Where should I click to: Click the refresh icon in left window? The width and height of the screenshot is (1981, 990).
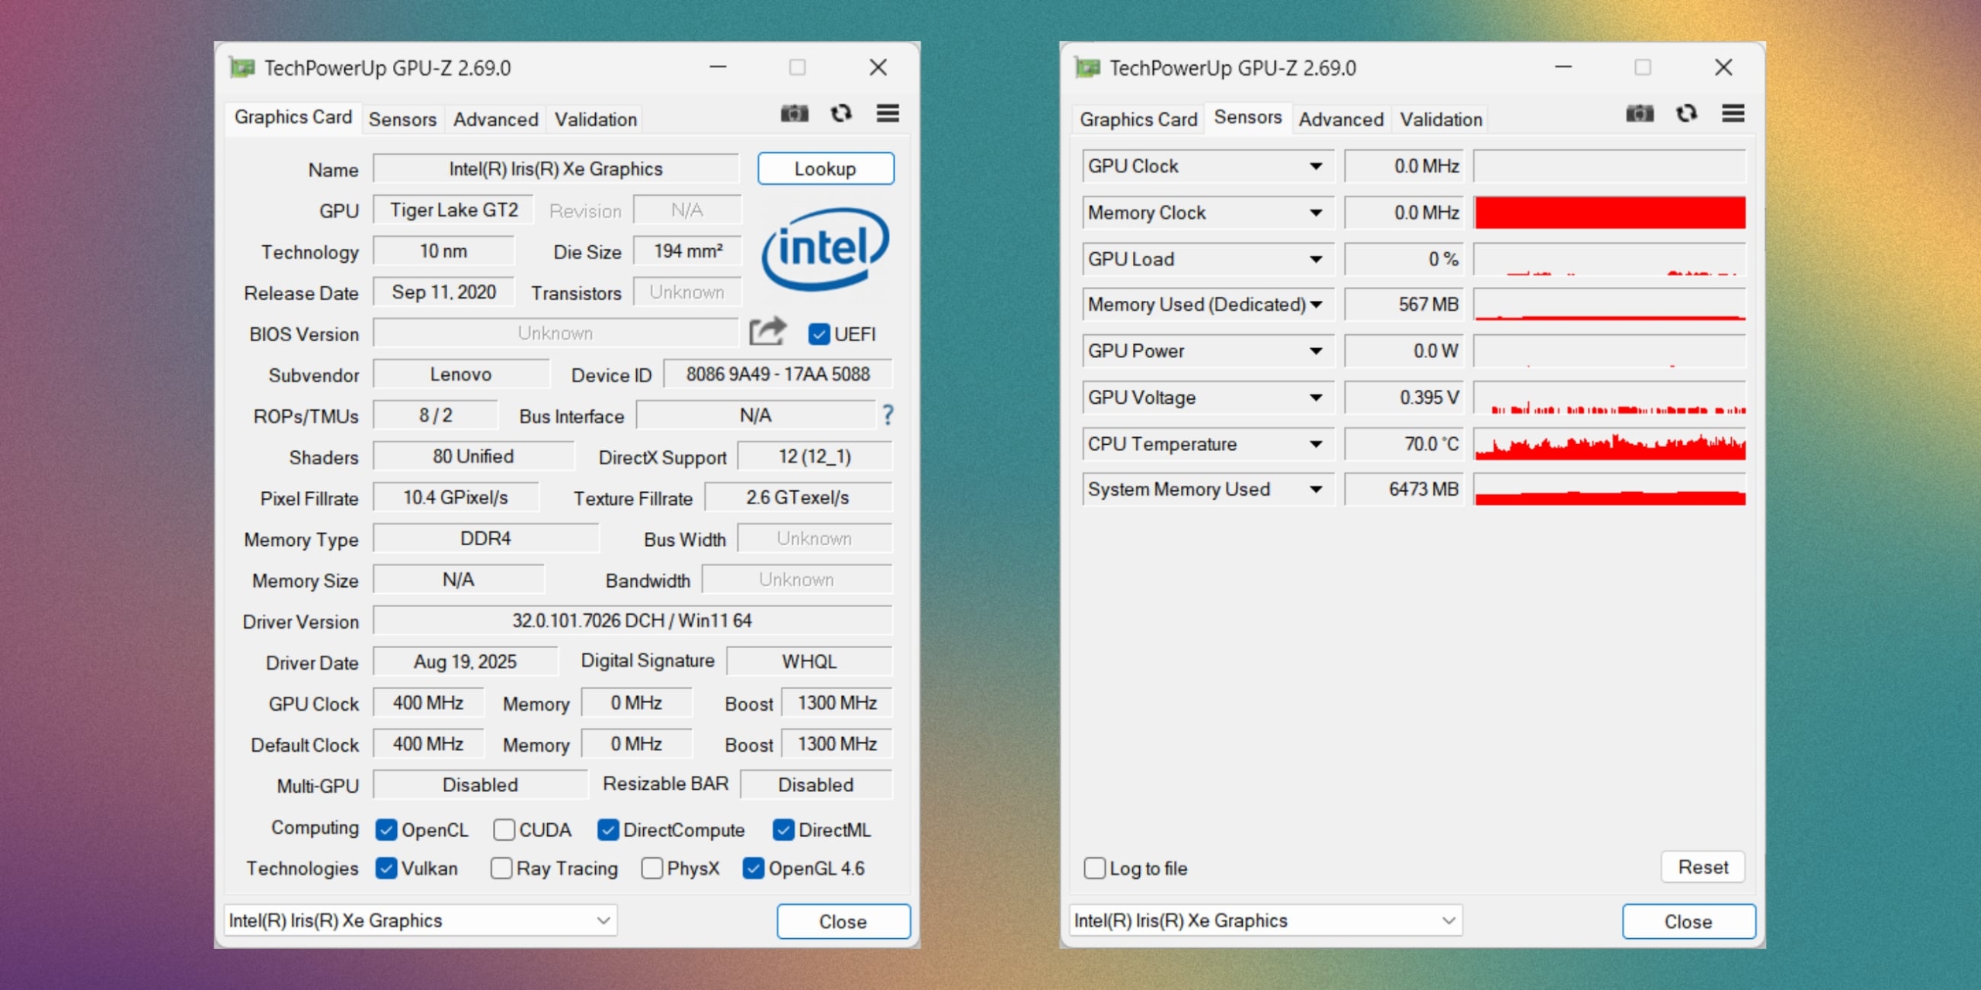click(x=841, y=114)
